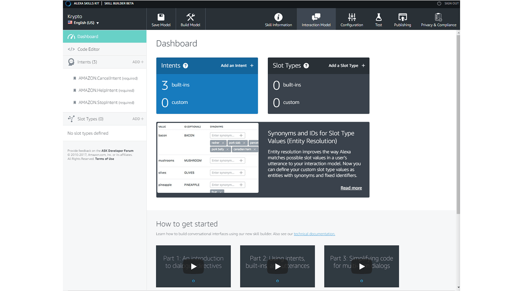
Task: Click 'No slot types defined' text
Action: [88, 133]
